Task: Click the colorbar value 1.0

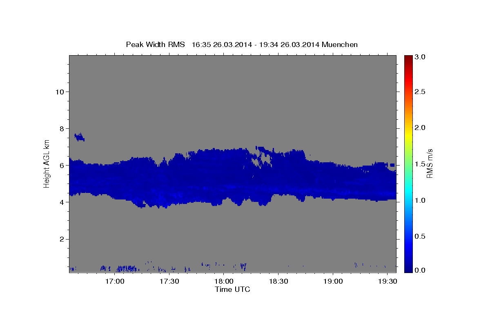Action: pyautogui.click(x=420, y=200)
